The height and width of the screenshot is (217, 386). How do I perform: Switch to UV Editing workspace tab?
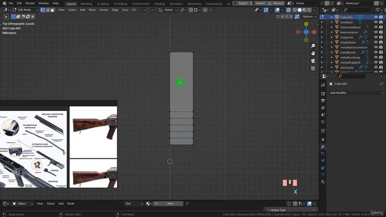point(121,4)
